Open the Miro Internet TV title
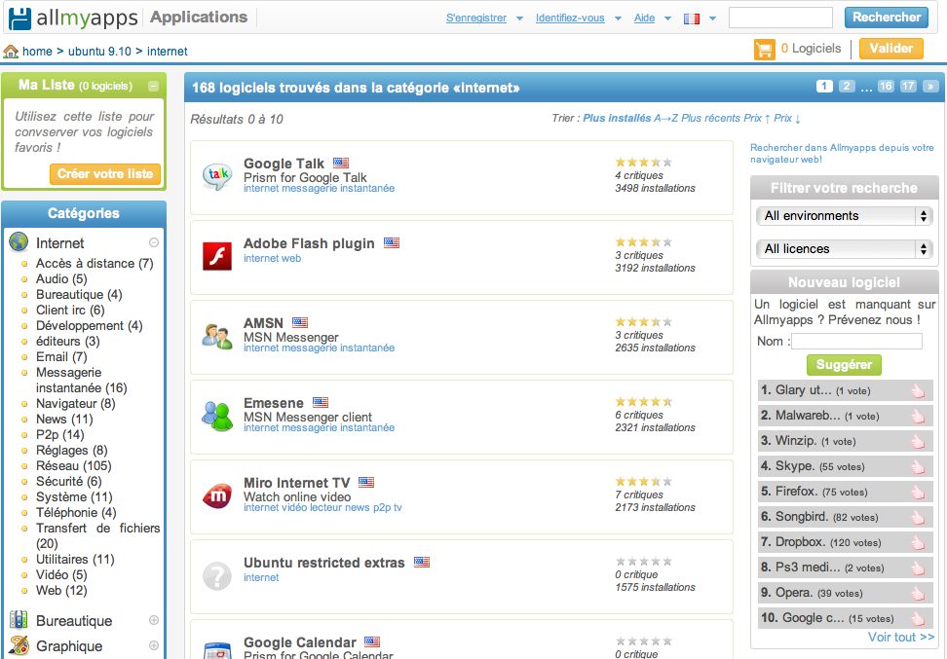Screen dimensions: 947x659 (296, 483)
